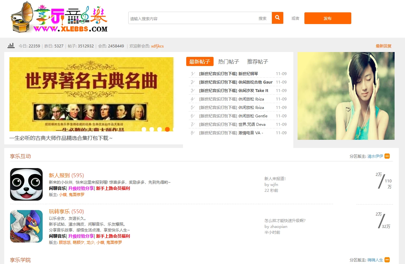Image resolution: width=405 pixels, height=264 pixels.
Task: Switch to the 热门帖子 tab
Action: (229, 61)
